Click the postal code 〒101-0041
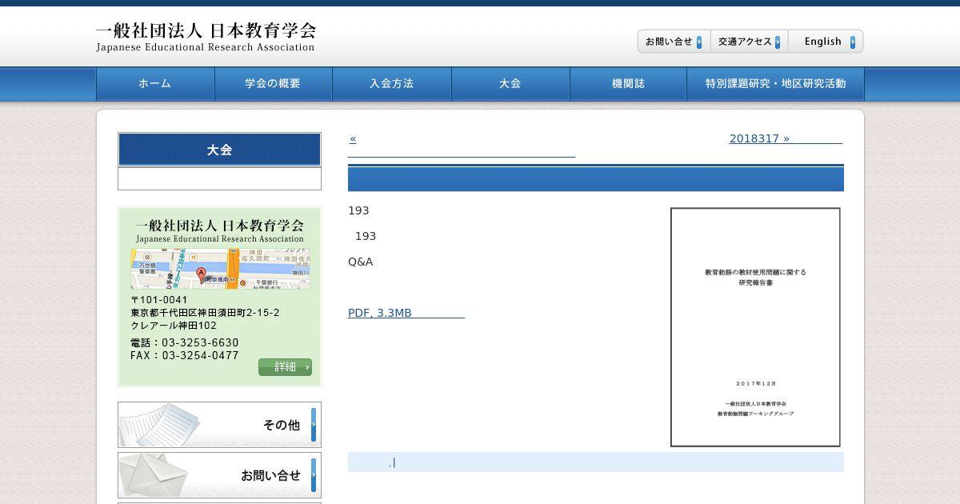The width and height of the screenshot is (960, 504). (159, 300)
